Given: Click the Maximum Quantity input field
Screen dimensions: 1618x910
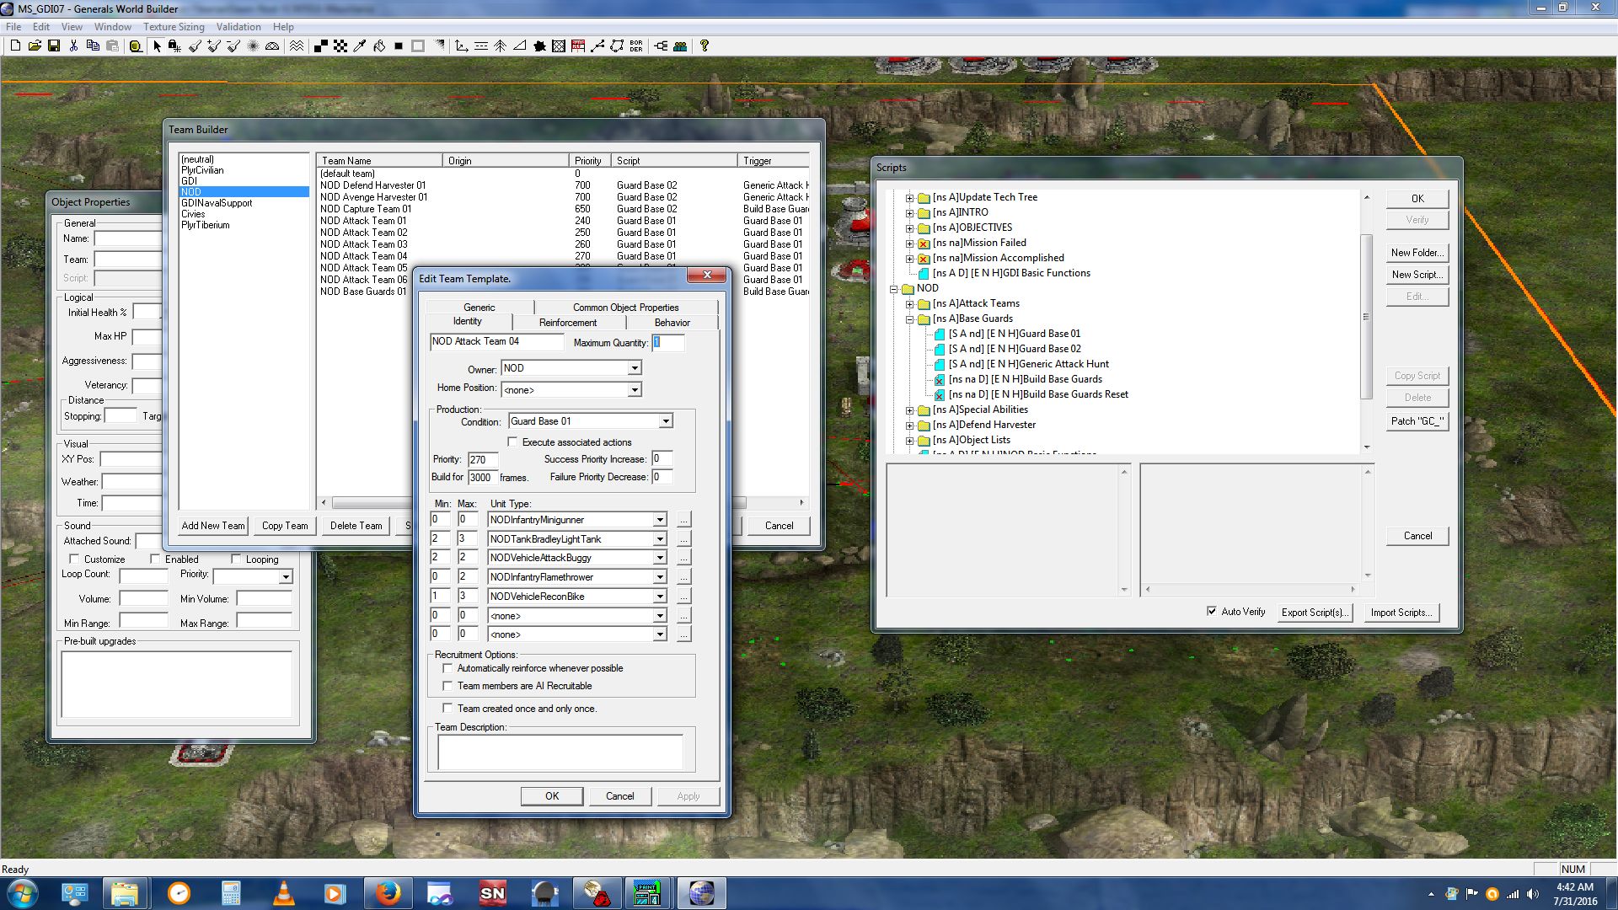Looking at the screenshot, I should (667, 342).
